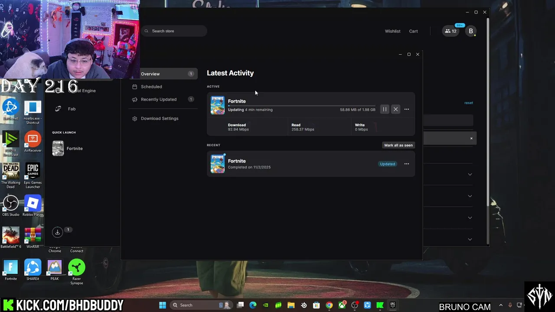Open Fab in the launcher sidebar

pos(72,109)
